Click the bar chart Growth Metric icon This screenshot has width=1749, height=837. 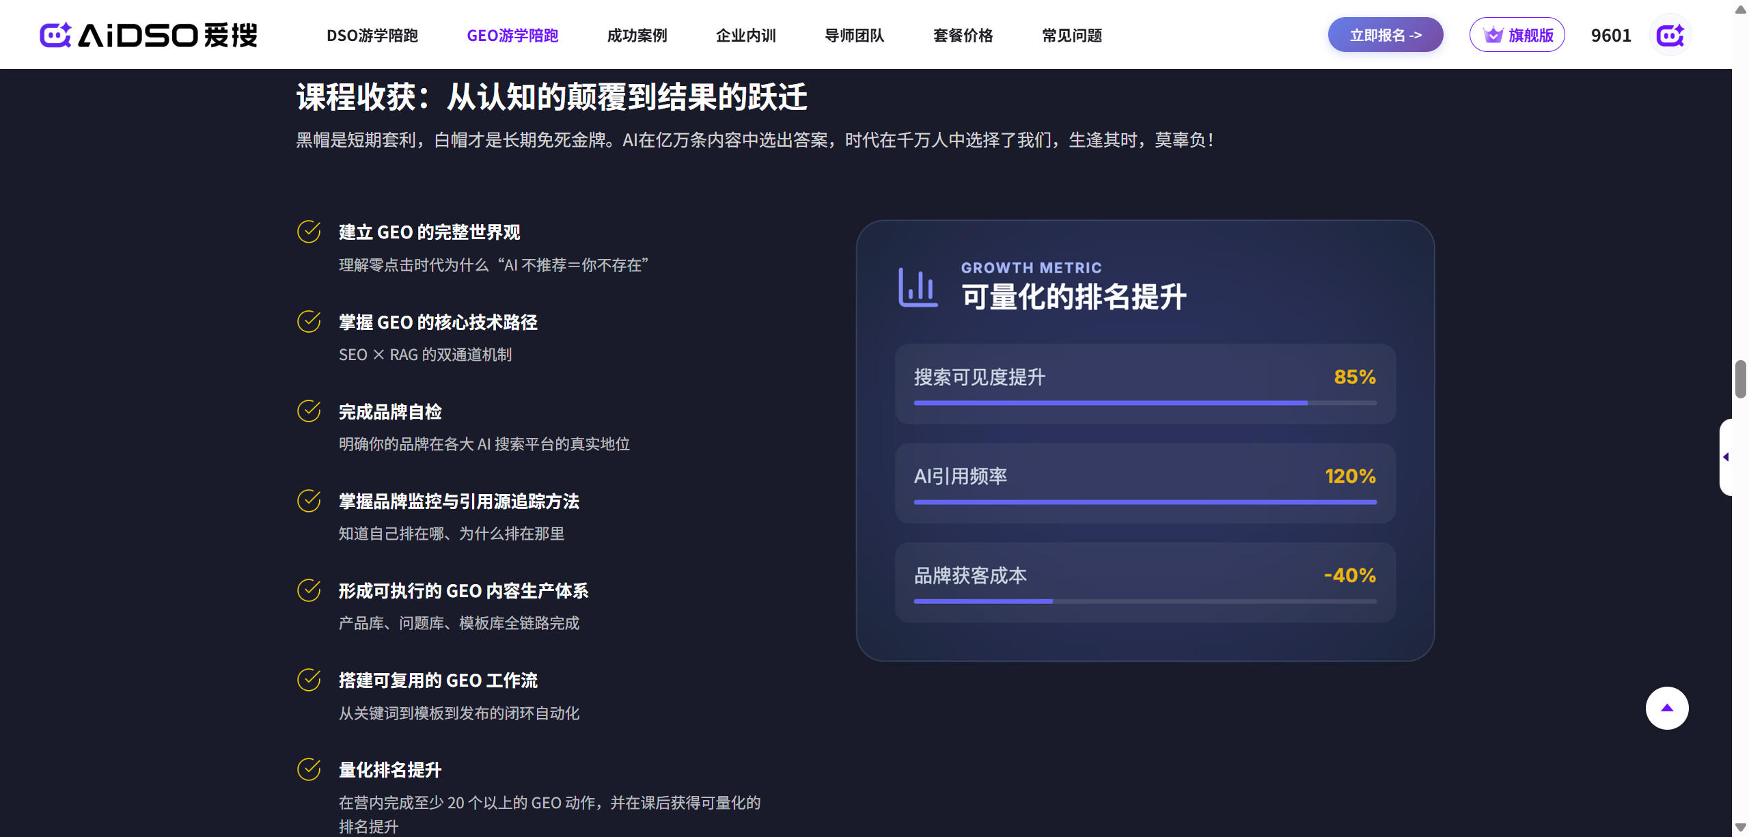click(x=918, y=287)
